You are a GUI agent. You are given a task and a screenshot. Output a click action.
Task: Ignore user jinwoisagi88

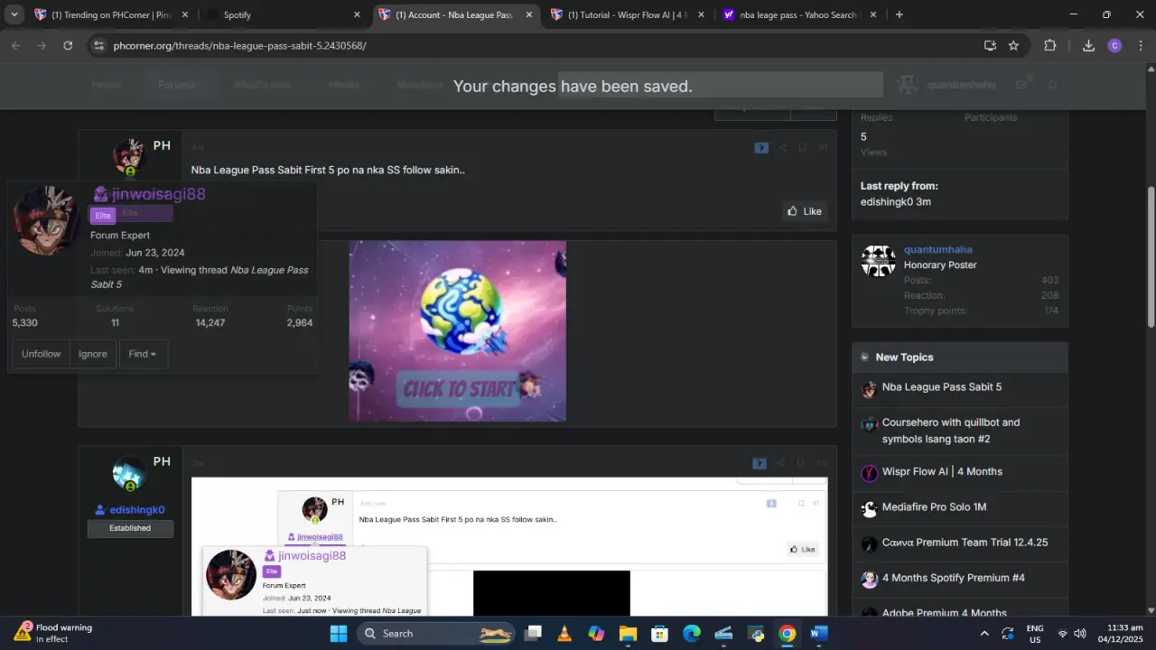click(92, 354)
